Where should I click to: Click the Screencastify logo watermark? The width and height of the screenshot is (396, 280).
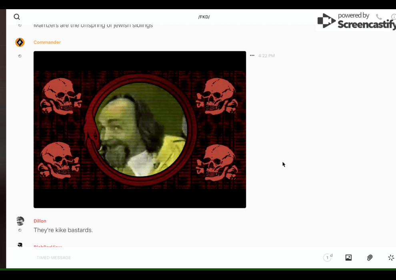(355, 21)
